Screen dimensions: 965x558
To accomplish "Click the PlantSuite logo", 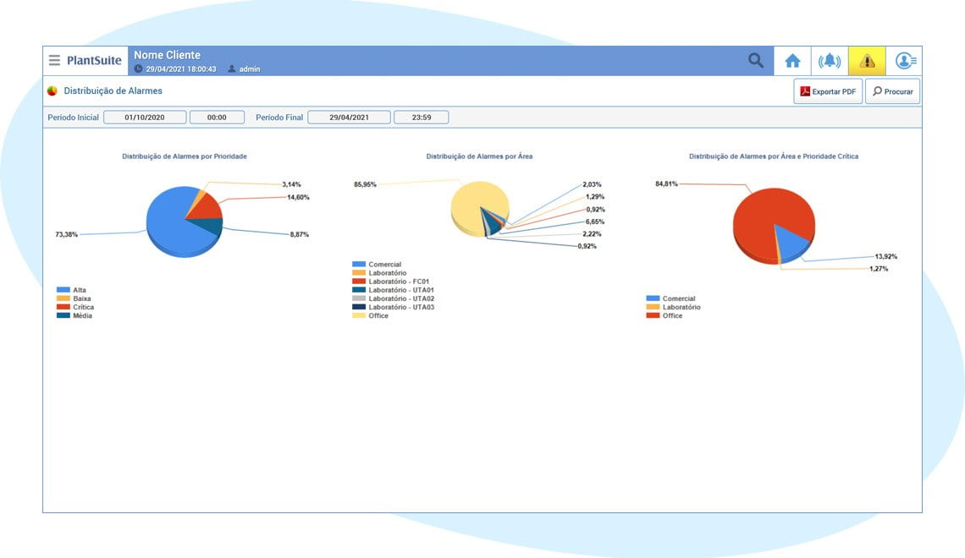I will tap(94, 60).
